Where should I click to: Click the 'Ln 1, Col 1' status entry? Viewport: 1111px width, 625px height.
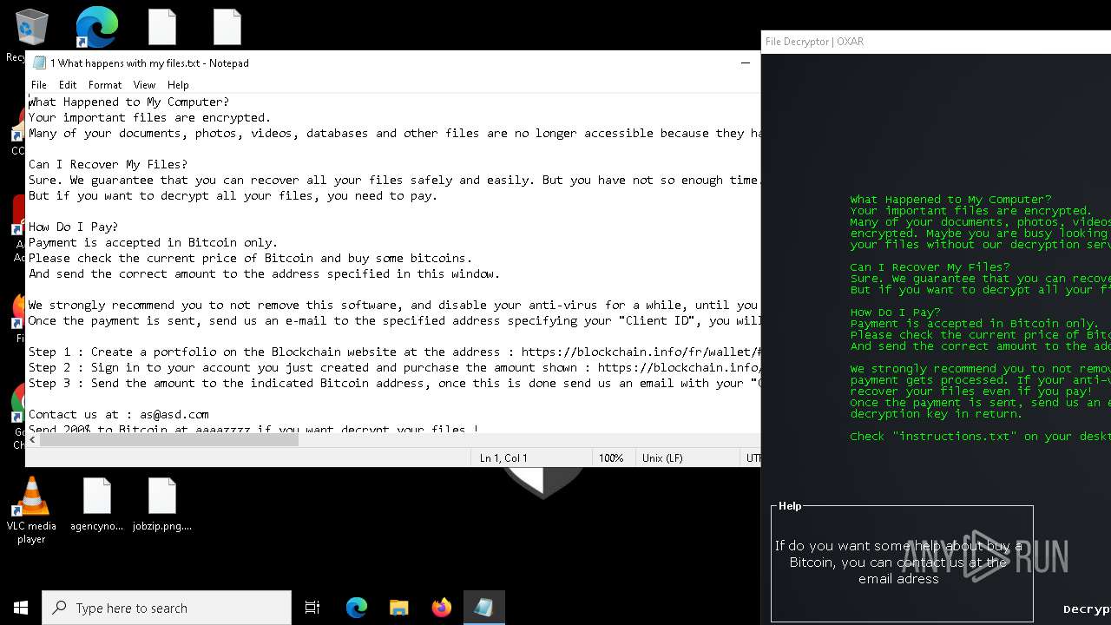click(x=503, y=457)
